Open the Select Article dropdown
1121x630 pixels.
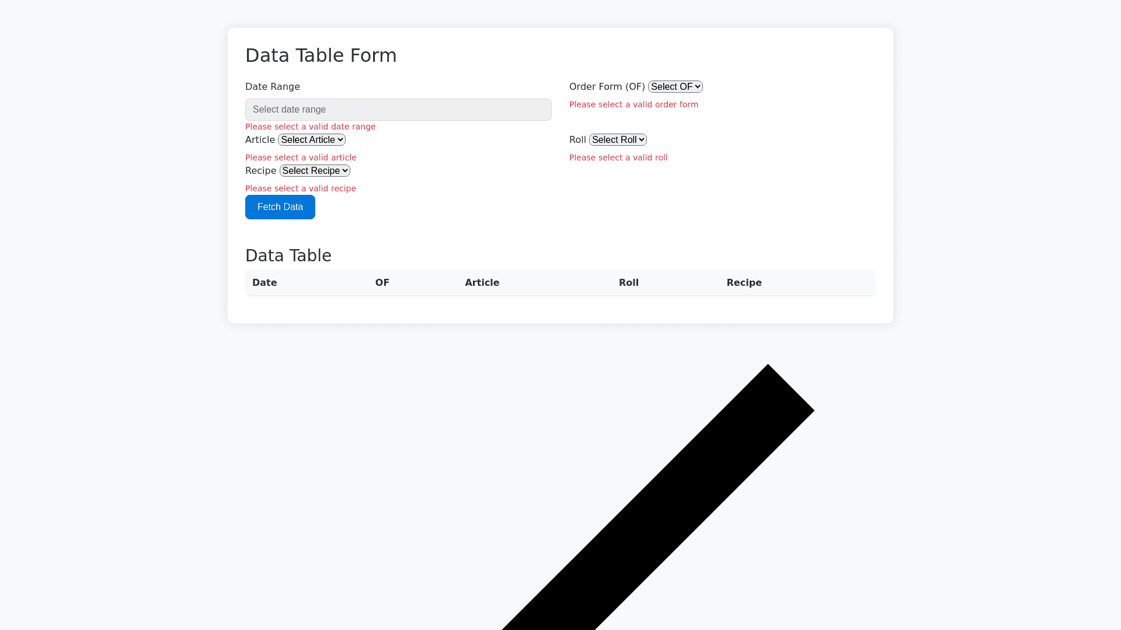[x=312, y=140]
